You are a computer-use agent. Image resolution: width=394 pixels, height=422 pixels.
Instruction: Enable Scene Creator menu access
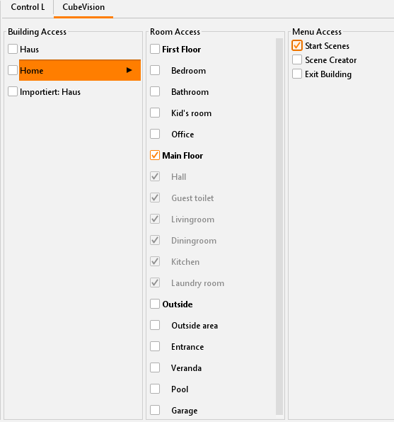coord(297,59)
